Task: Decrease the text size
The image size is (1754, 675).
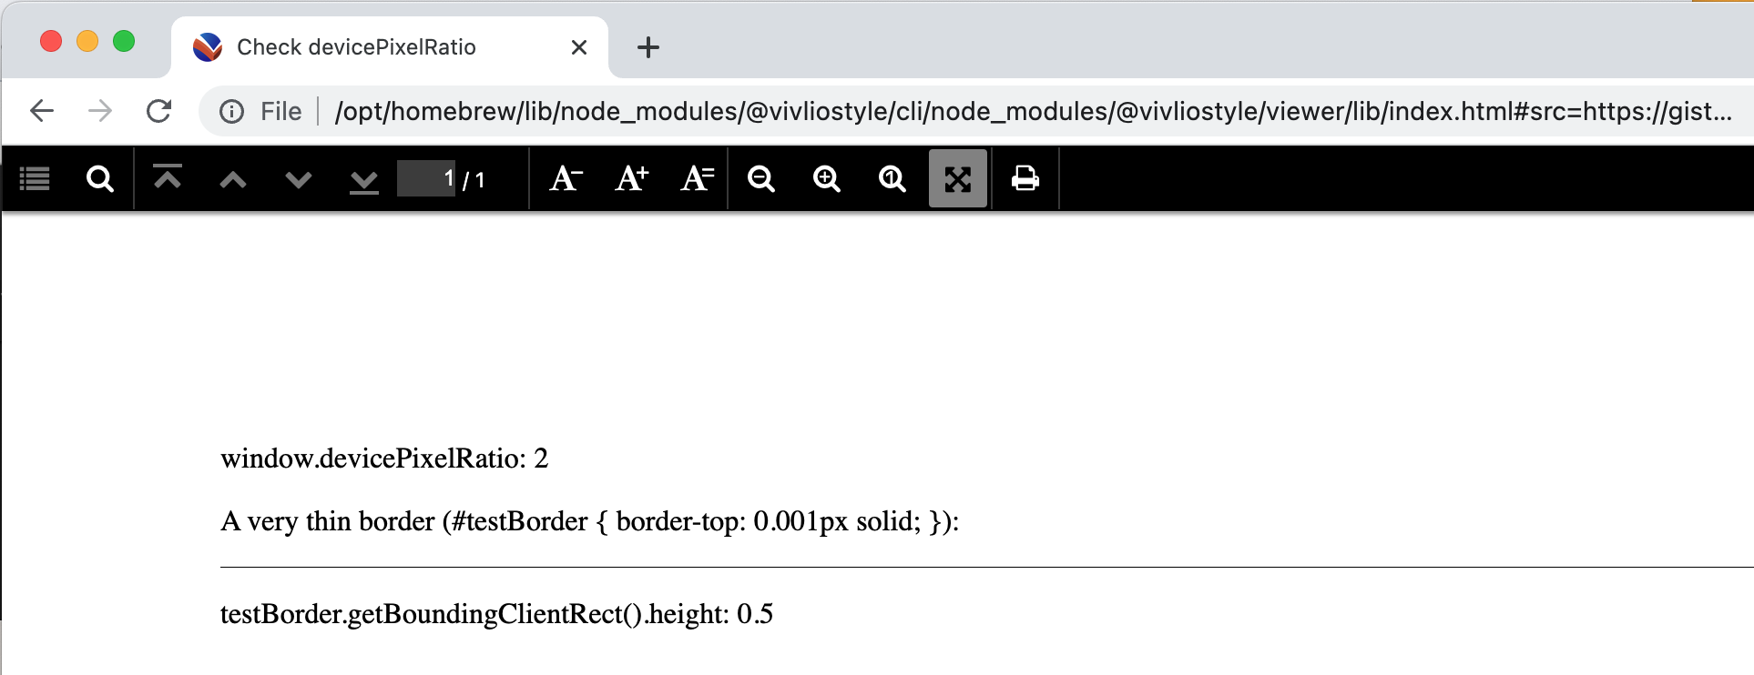Action: click(x=565, y=178)
